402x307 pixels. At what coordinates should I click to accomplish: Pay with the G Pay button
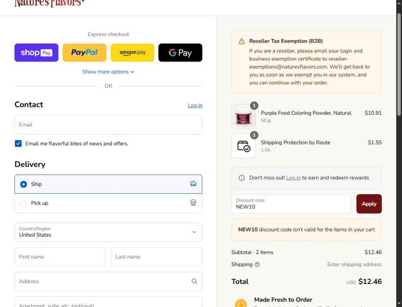coord(180,53)
